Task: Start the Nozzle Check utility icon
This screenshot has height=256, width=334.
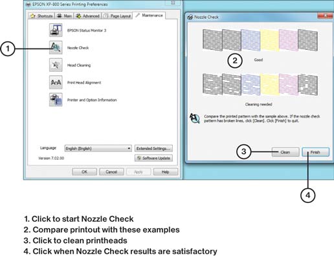Action: coord(56,47)
